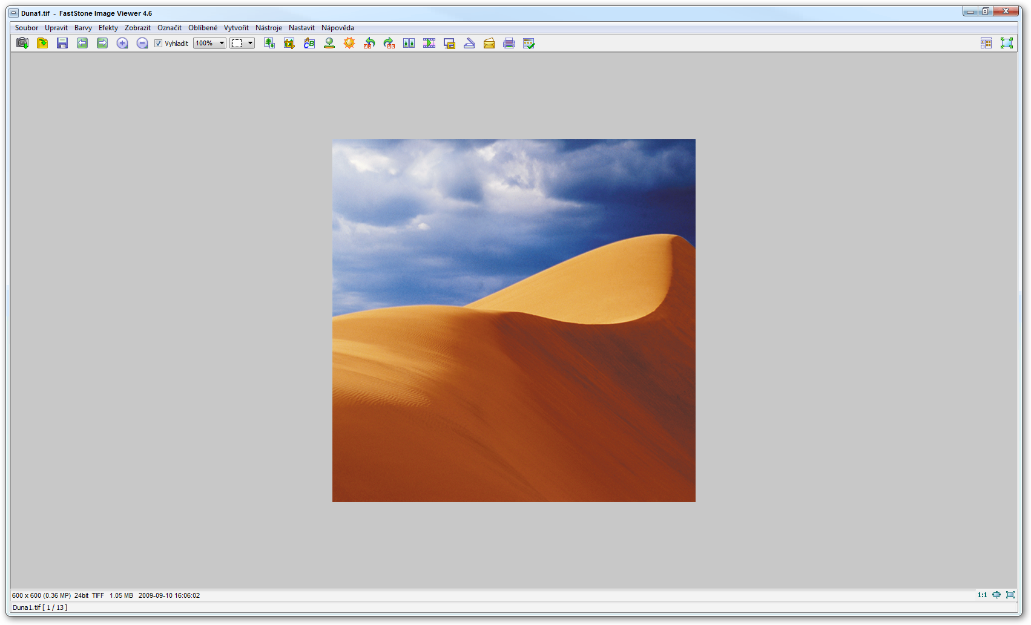The height and width of the screenshot is (625, 1031).
Task: Open program settings icon with green checkmark
Action: point(529,43)
